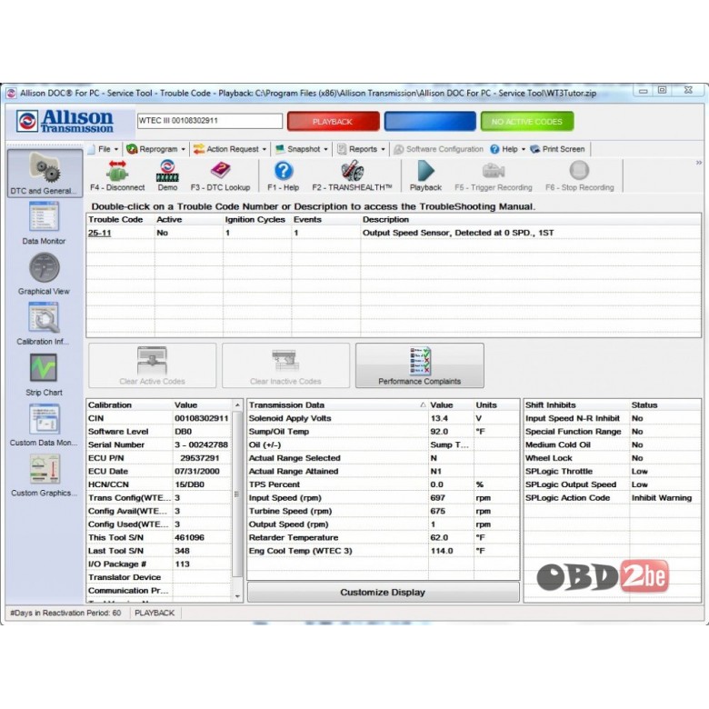Launch F2 - TRANSHEALTH

pos(352,175)
